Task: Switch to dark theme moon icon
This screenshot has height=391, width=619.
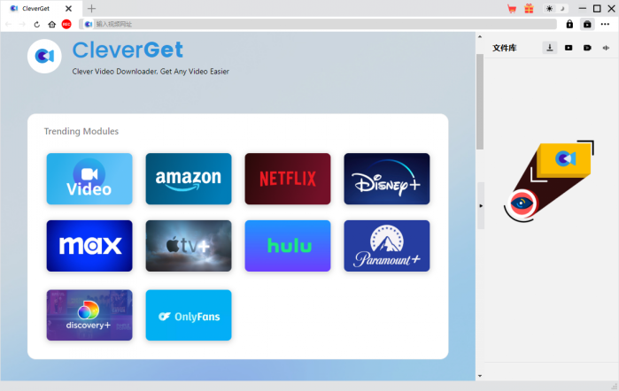Action: pyautogui.click(x=562, y=9)
